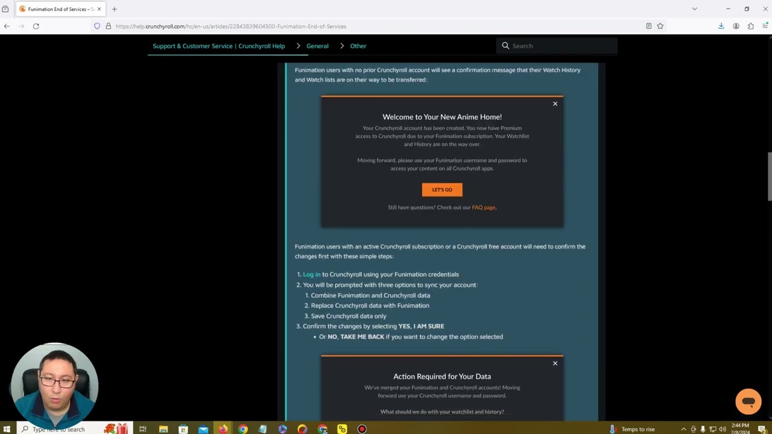The width and height of the screenshot is (772, 434).
Task: Close the Funimation End of Services tab
Action: (99, 9)
